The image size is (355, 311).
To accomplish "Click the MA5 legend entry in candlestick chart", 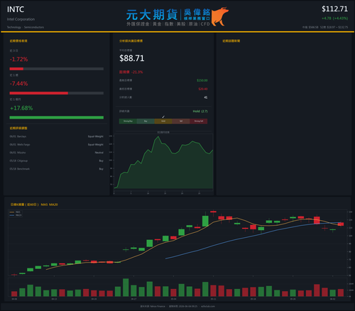I will [15, 212].
